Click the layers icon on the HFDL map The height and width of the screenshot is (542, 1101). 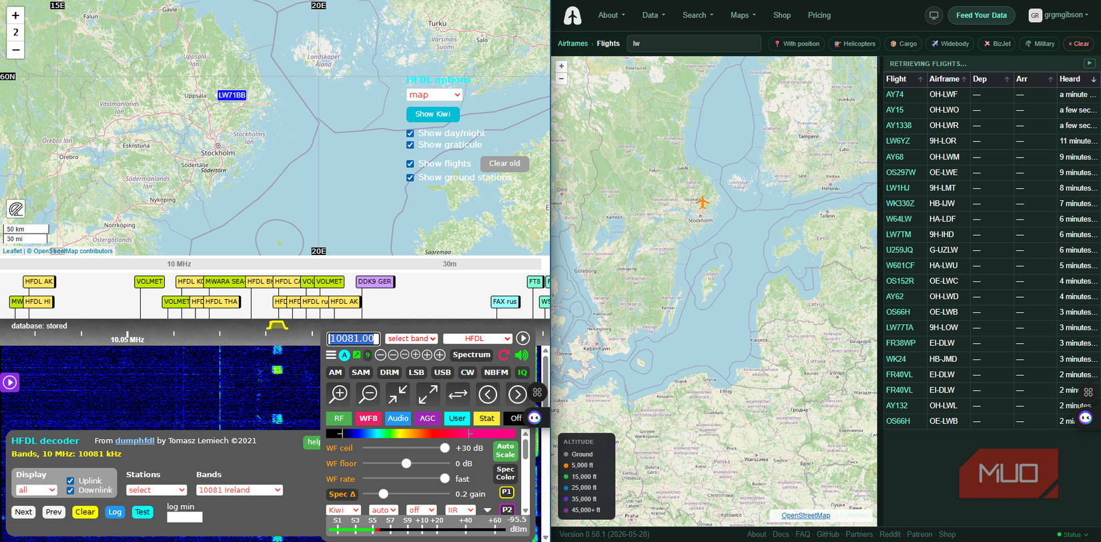tap(16, 209)
